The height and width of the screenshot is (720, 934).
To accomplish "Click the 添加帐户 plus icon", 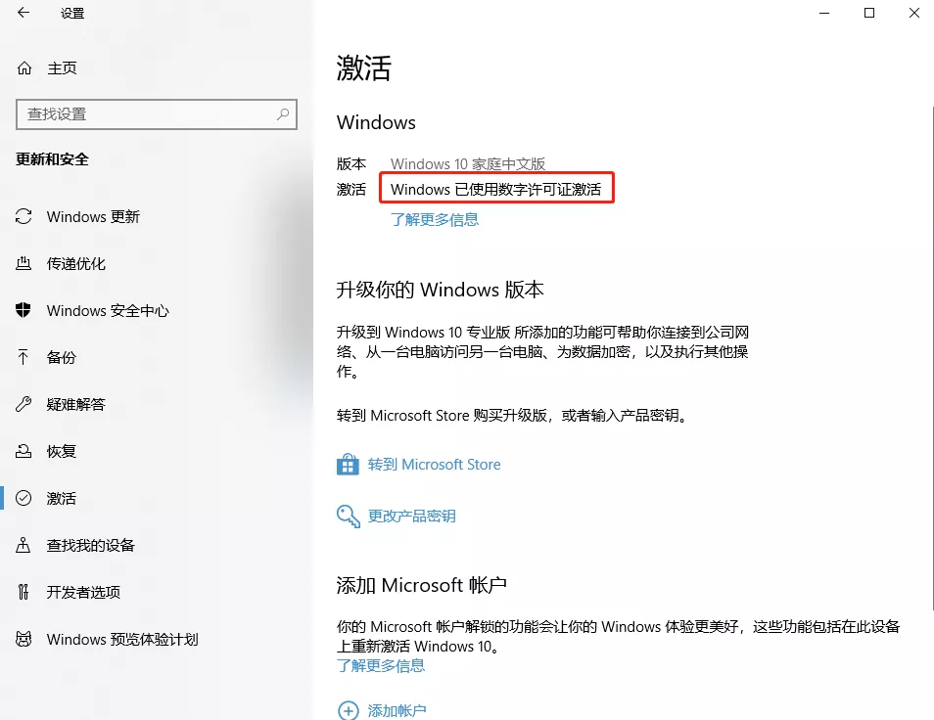I will [x=348, y=710].
